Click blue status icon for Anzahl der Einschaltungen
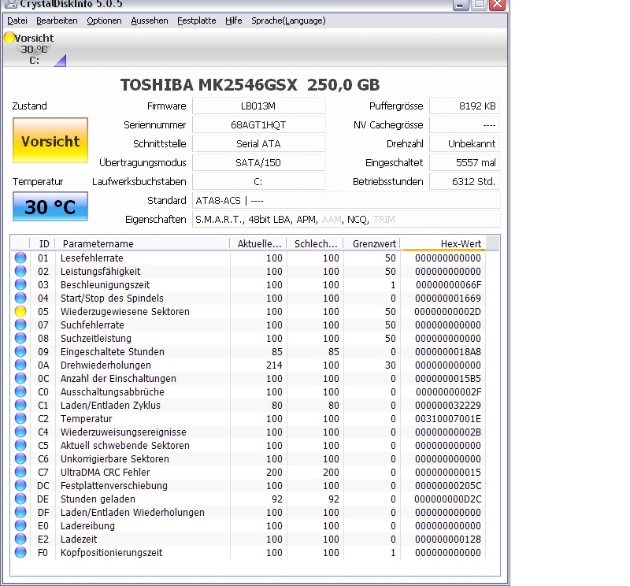Screen dimensions: 630x586 (20, 378)
